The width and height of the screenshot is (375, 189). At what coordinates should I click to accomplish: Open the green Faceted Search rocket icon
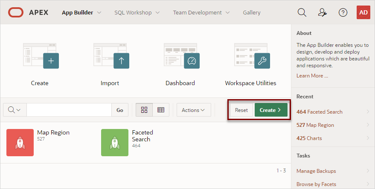(115, 143)
